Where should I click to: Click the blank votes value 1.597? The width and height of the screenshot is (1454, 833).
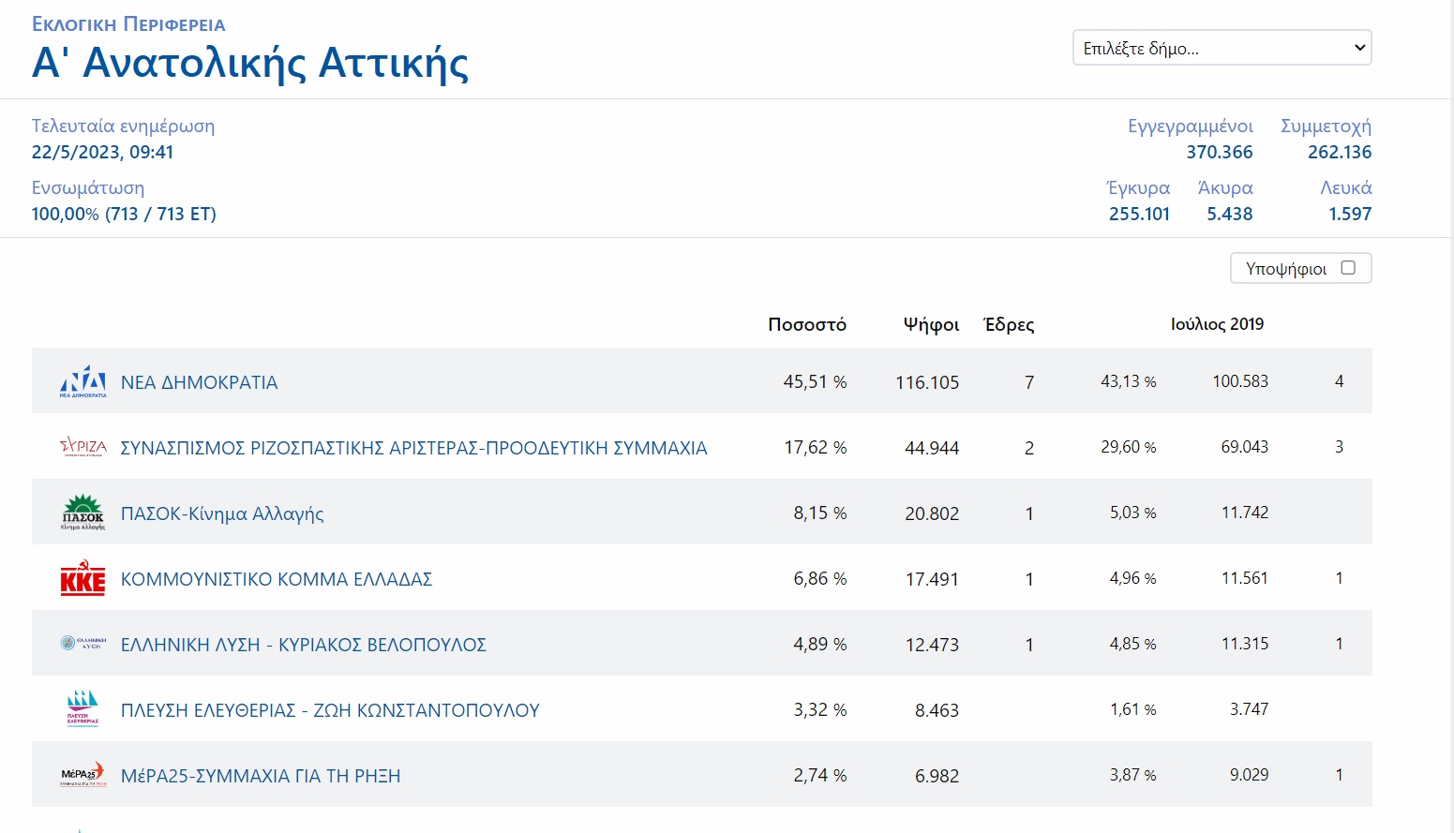[1350, 214]
